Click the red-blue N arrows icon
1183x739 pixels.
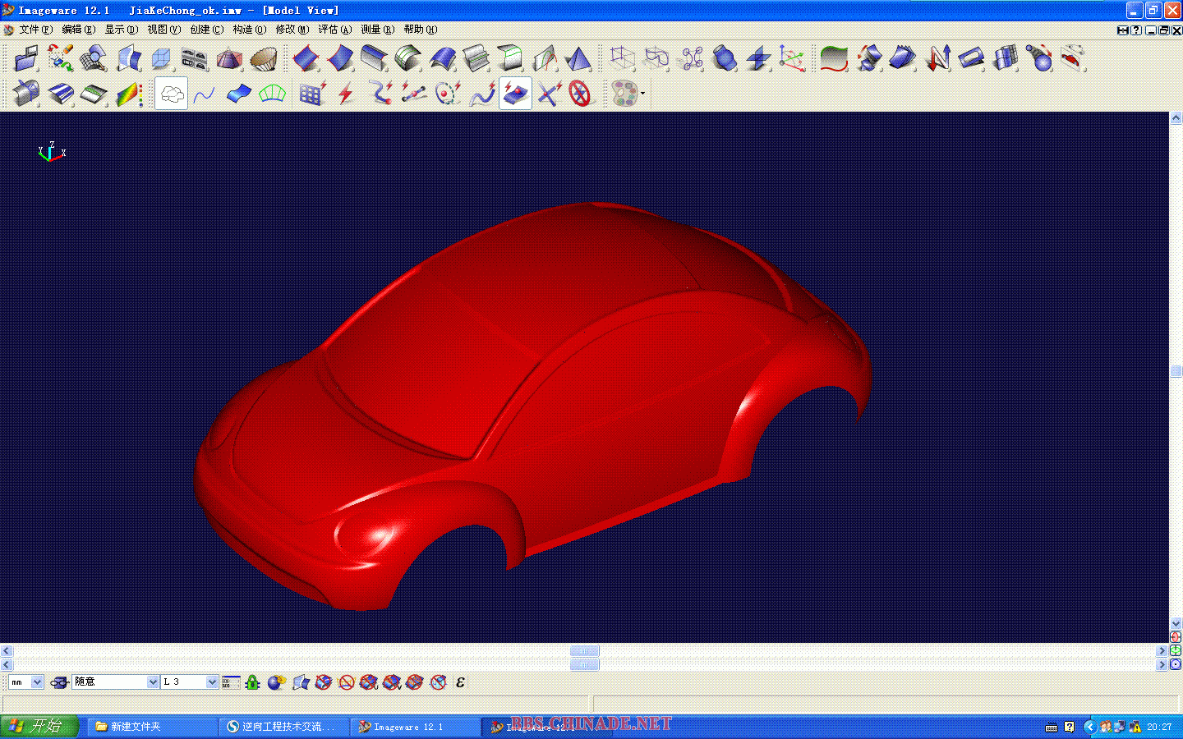point(937,59)
